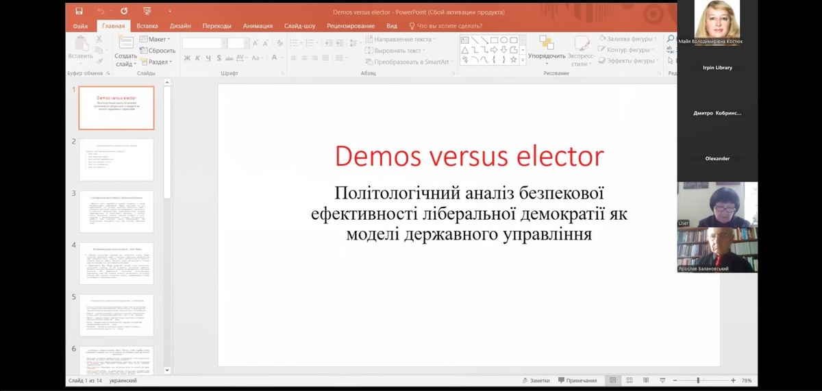Click the numbered list icon
This screenshot has height=391, width=822.
pos(309,42)
